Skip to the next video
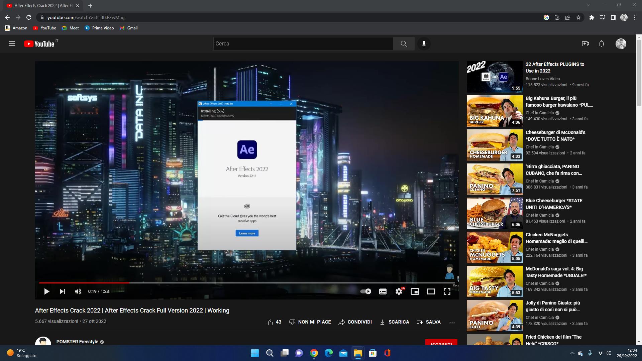 (x=63, y=291)
